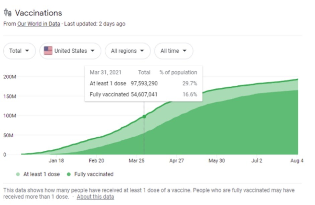Click the Apr 27 date label on axis
The width and height of the screenshot is (315, 205).
click(x=176, y=161)
